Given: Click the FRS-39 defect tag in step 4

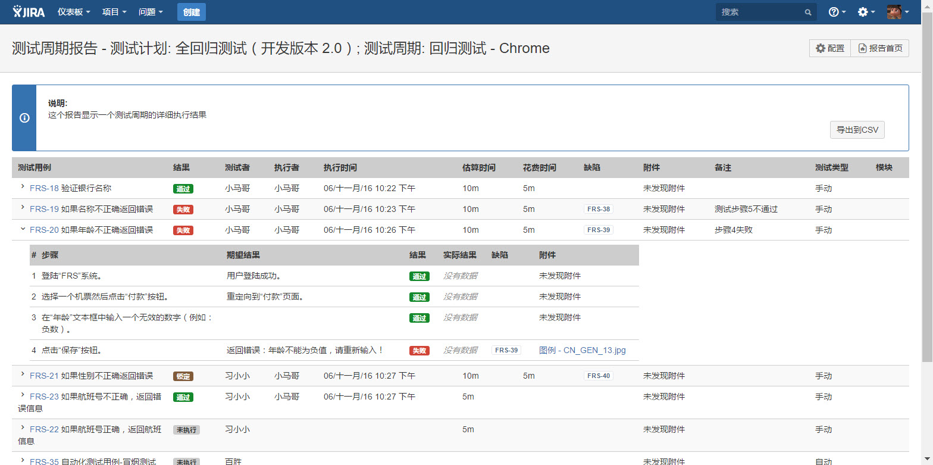Looking at the screenshot, I should (506, 350).
